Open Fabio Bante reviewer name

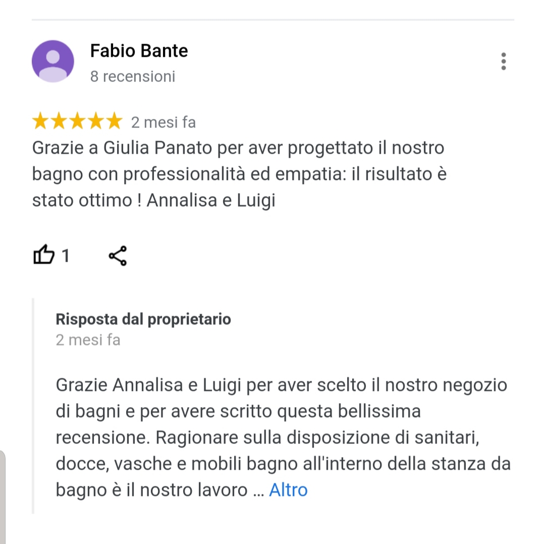[139, 51]
